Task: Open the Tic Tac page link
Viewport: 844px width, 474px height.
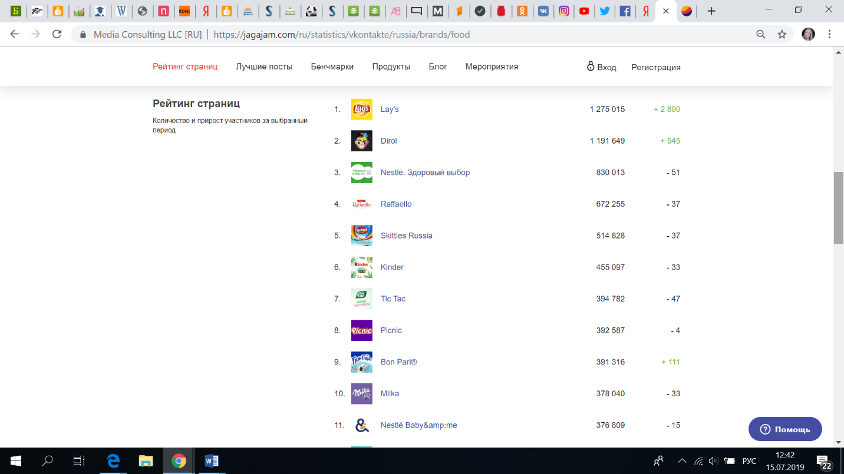Action: click(x=393, y=299)
